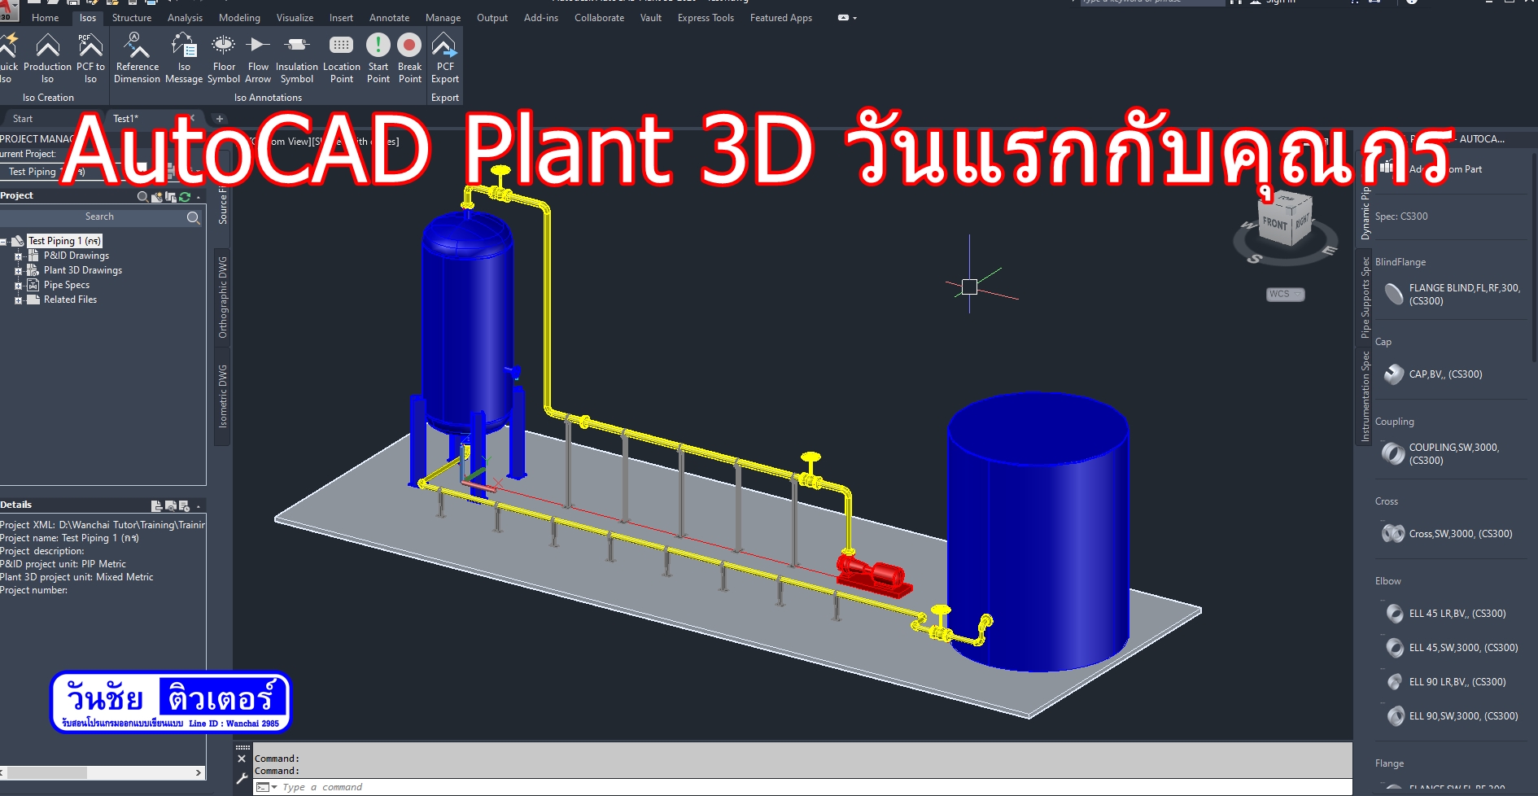This screenshot has width=1538, height=796.
Task: Refresh the Project Manager tree
Action: tap(185, 196)
